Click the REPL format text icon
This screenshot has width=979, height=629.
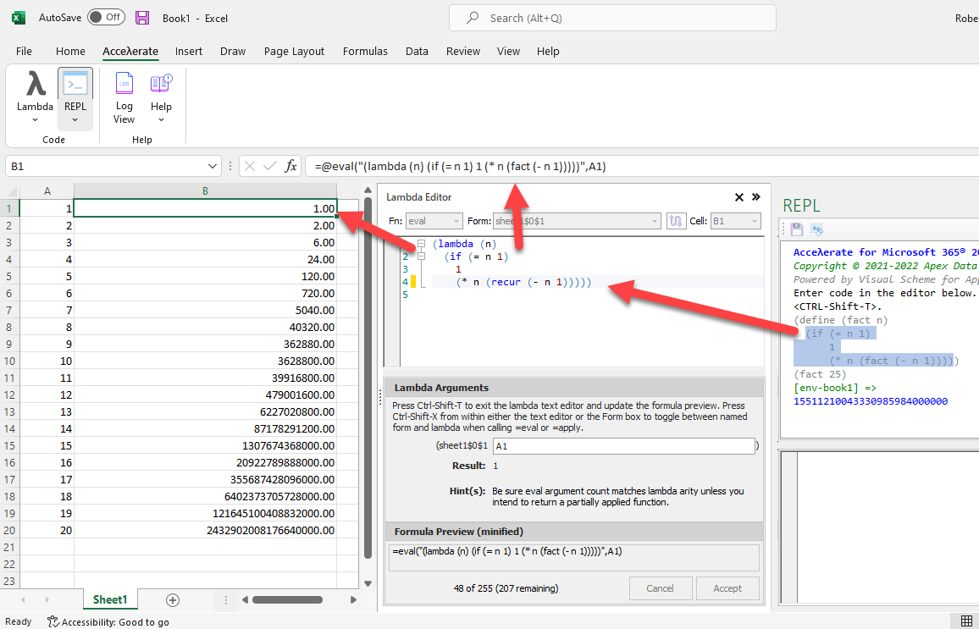pyautogui.click(x=816, y=229)
